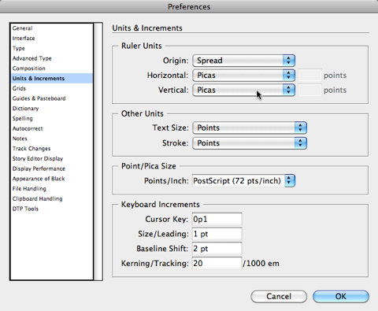Screen dimensions: 378x311
Task: Click the Kerning/Tracking increment field
Action: (x=217, y=263)
